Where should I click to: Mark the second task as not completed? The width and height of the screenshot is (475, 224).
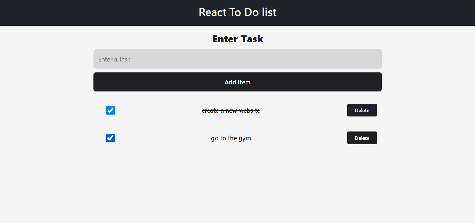(x=110, y=138)
